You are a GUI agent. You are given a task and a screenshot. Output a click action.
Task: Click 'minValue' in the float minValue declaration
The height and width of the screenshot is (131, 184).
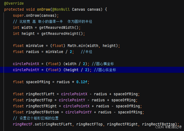click(35, 46)
